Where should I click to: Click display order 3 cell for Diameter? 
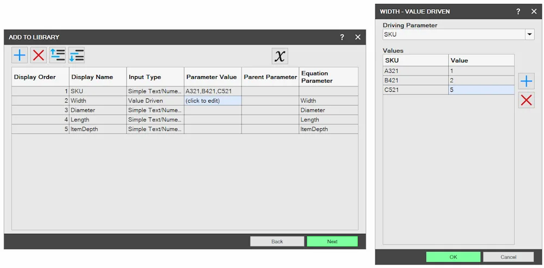40,110
